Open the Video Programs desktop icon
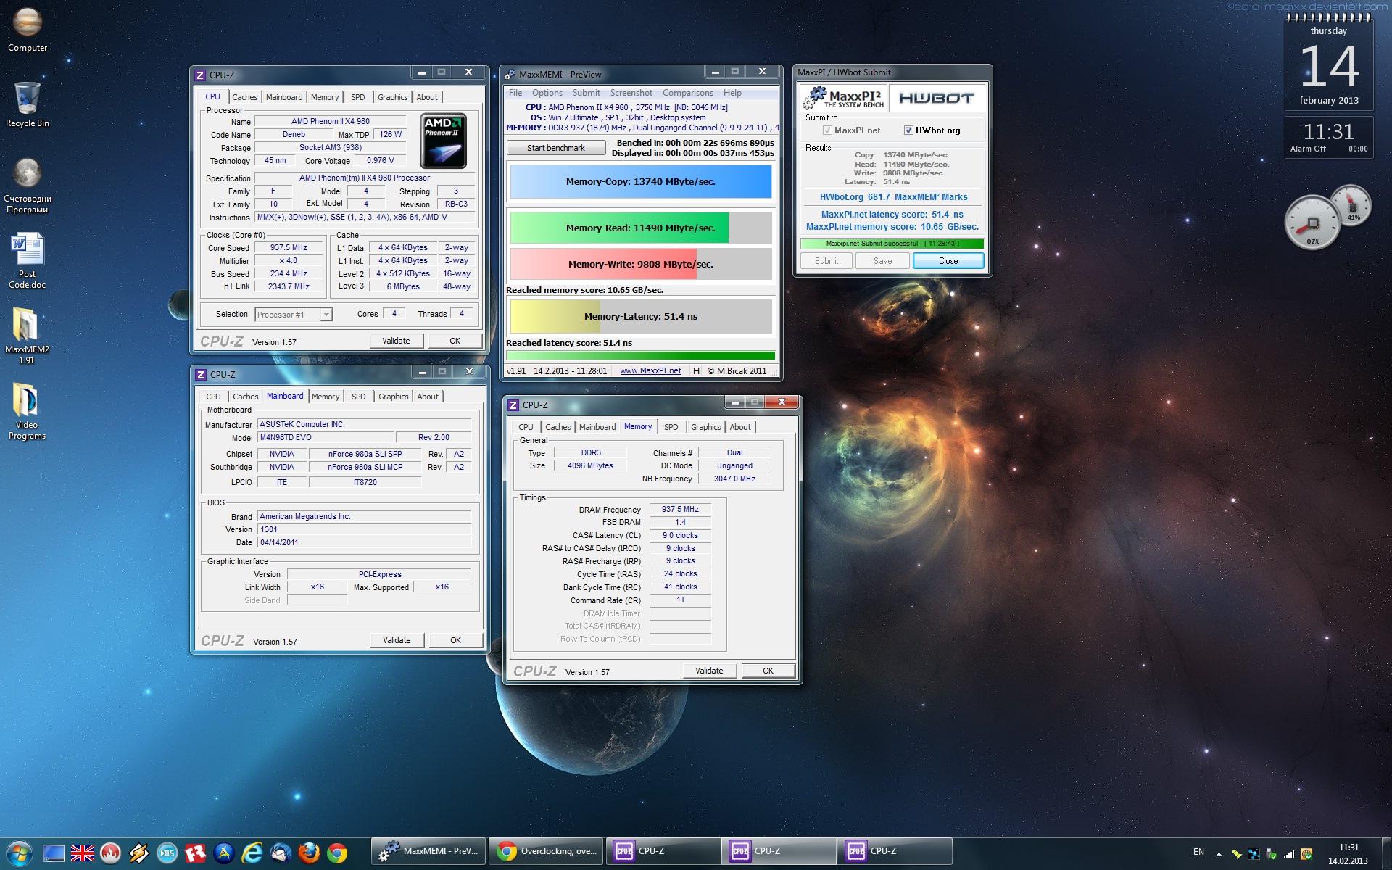The width and height of the screenshot is (1392, 870). coord(28,410)
